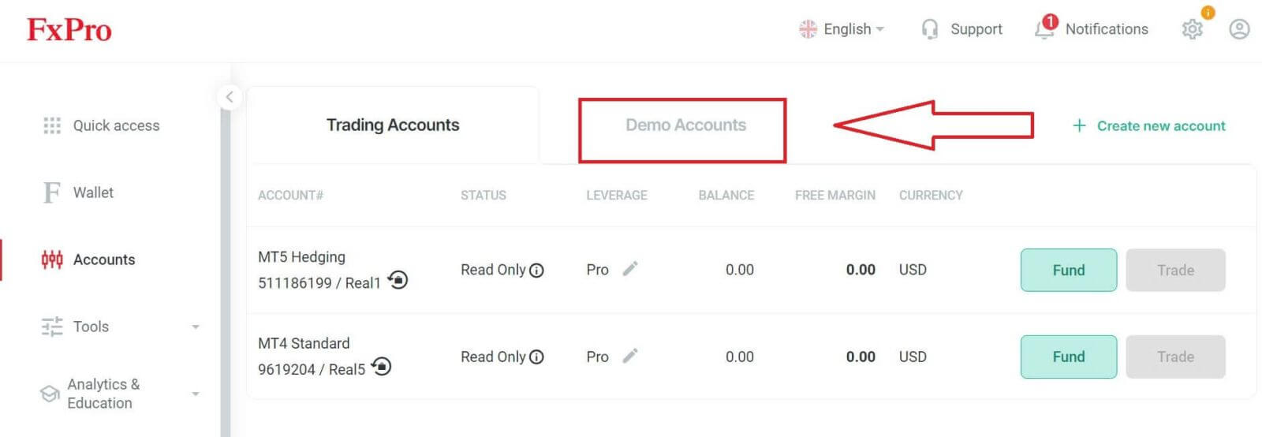Click USD currency in MT4 Standard row
This screenshot has height=437, width=1262.
tap(913, 357)
